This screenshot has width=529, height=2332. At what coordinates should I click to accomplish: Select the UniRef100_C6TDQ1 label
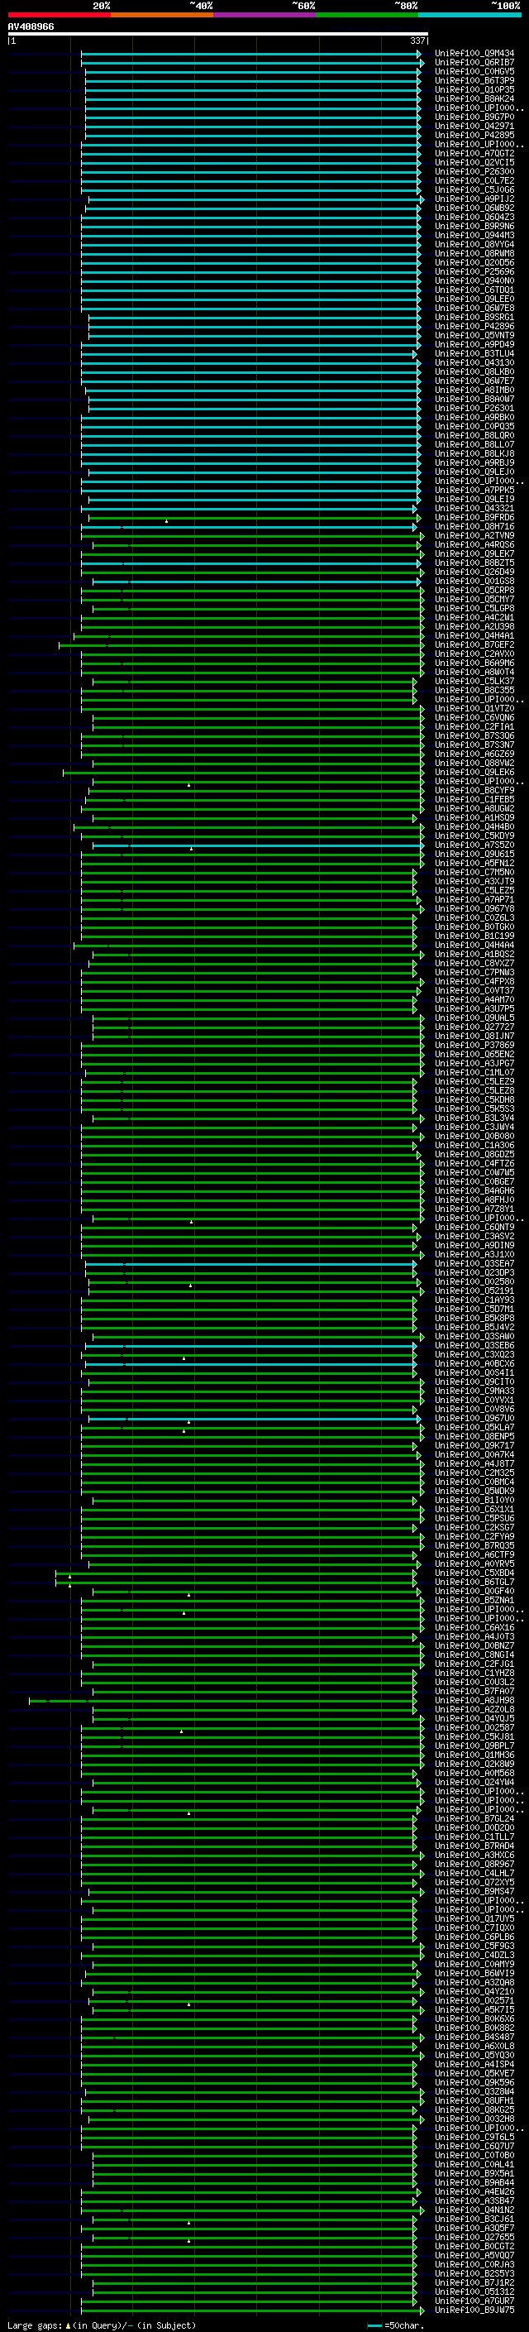474,290
